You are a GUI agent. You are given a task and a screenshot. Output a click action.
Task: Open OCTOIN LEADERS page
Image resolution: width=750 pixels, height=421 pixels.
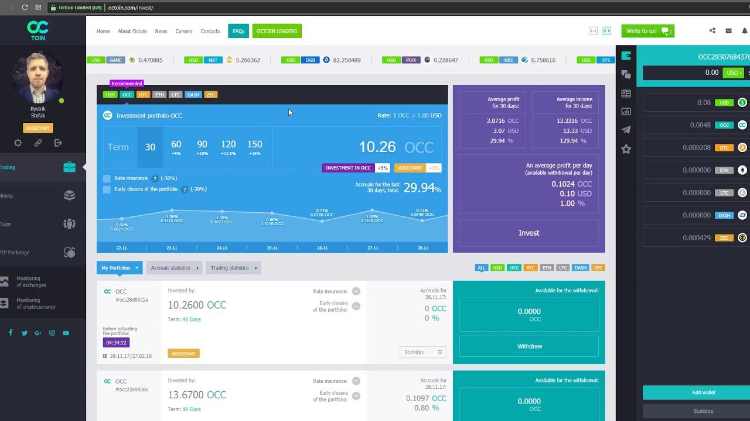click(277, 31)
